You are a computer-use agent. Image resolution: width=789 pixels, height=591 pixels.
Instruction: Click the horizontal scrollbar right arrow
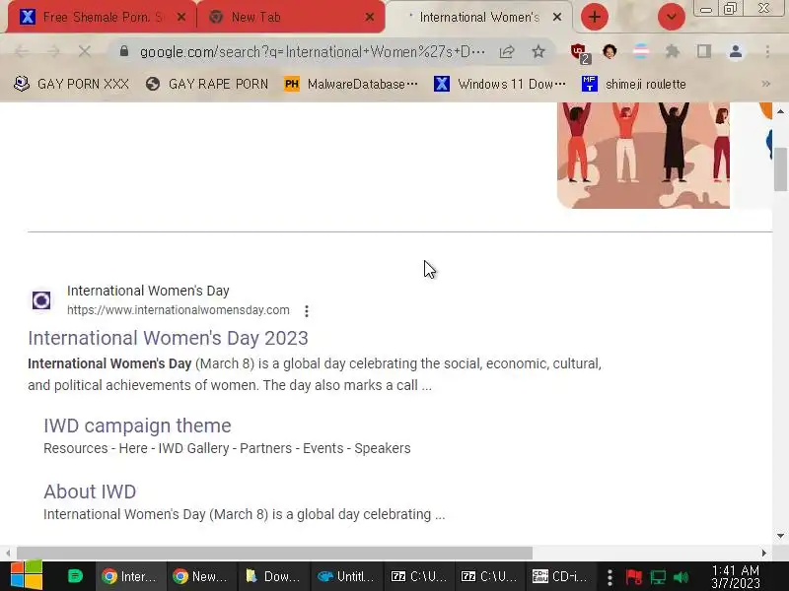(763, 553)
